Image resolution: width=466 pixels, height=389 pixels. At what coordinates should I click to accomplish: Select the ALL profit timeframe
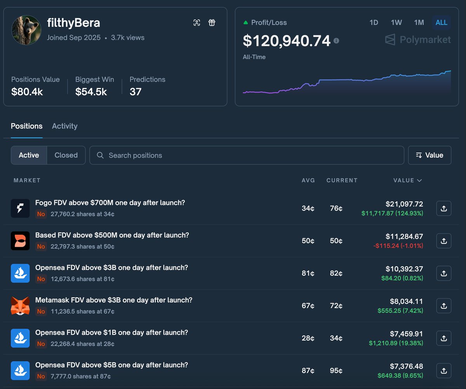pos(442,23)
